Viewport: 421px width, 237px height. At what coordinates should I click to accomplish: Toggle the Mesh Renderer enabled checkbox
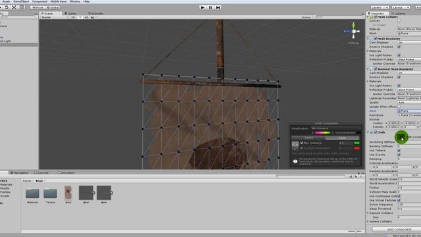pyautogui.click(x=376, y=39)
